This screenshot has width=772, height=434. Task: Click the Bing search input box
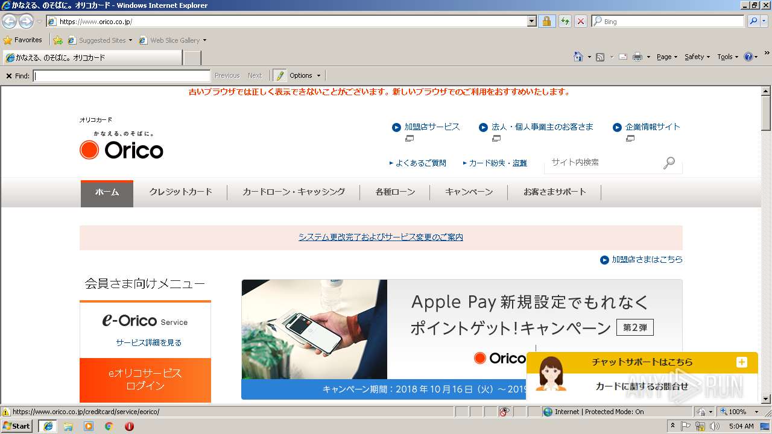click(x=668, y=21)
